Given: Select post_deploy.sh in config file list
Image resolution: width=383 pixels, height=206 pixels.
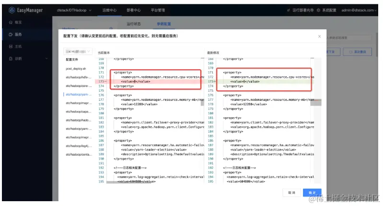Looking at the screenshot, I should 76,69.
